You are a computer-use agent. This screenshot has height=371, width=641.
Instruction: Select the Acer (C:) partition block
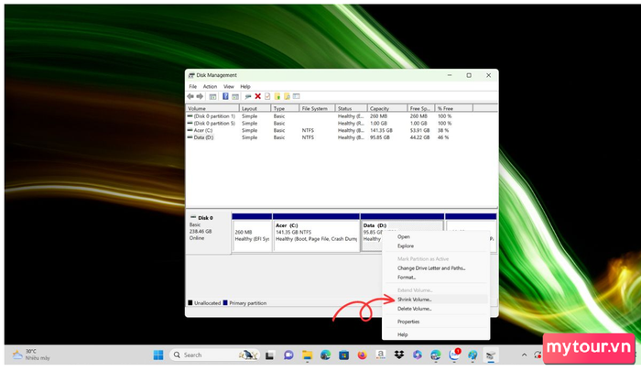pos(316,235)
